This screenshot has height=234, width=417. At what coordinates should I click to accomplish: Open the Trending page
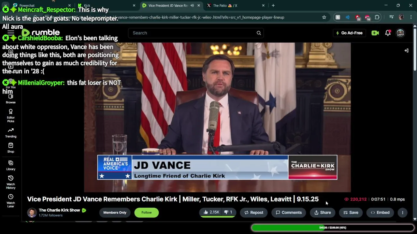pyautogui.click(x=10, y=133)
